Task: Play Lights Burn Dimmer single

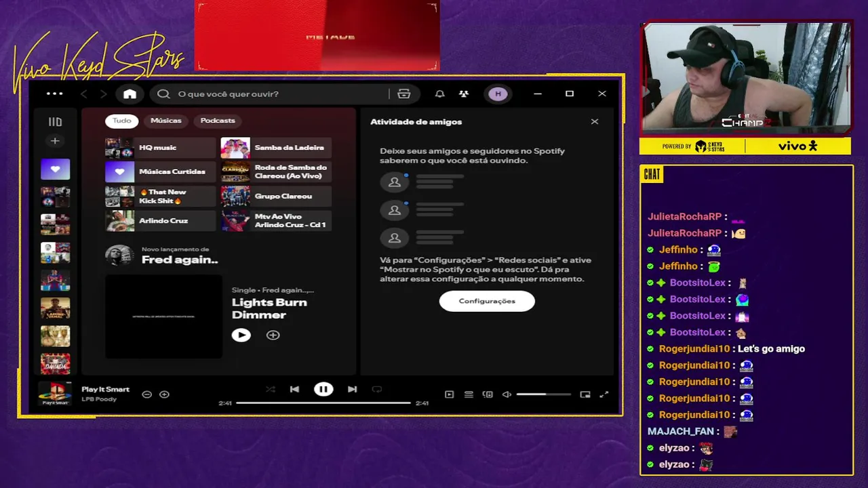Action: click(241, 335)
